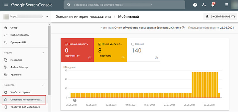Open the hamburger main menu
This screenshot has width=238, height=112.
pyautogui.click(x=6, y=5)
